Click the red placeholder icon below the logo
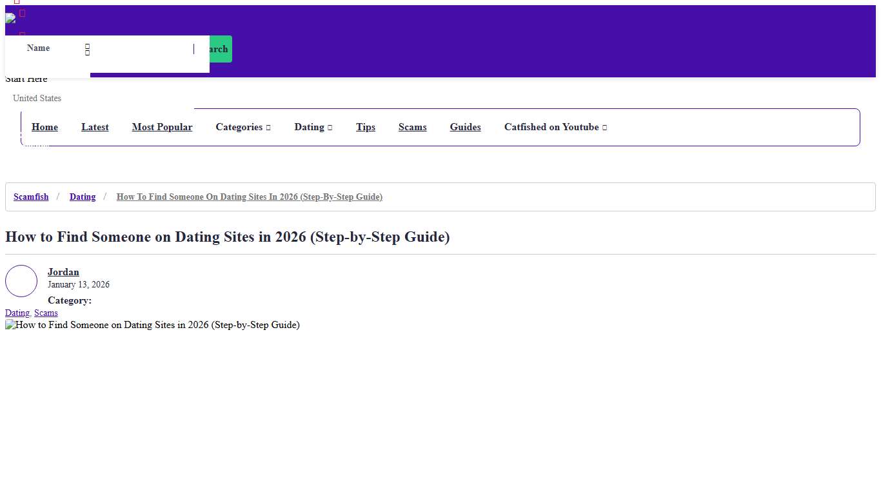Image resolution: width=881 pixels, height=495 pixels. coord(21,34)
